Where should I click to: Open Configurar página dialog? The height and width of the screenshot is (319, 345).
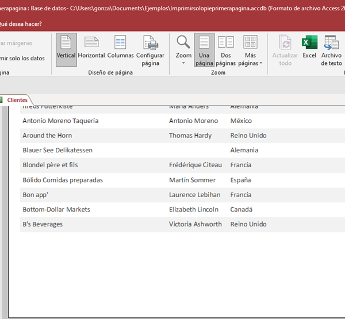(x=150, y=50)
